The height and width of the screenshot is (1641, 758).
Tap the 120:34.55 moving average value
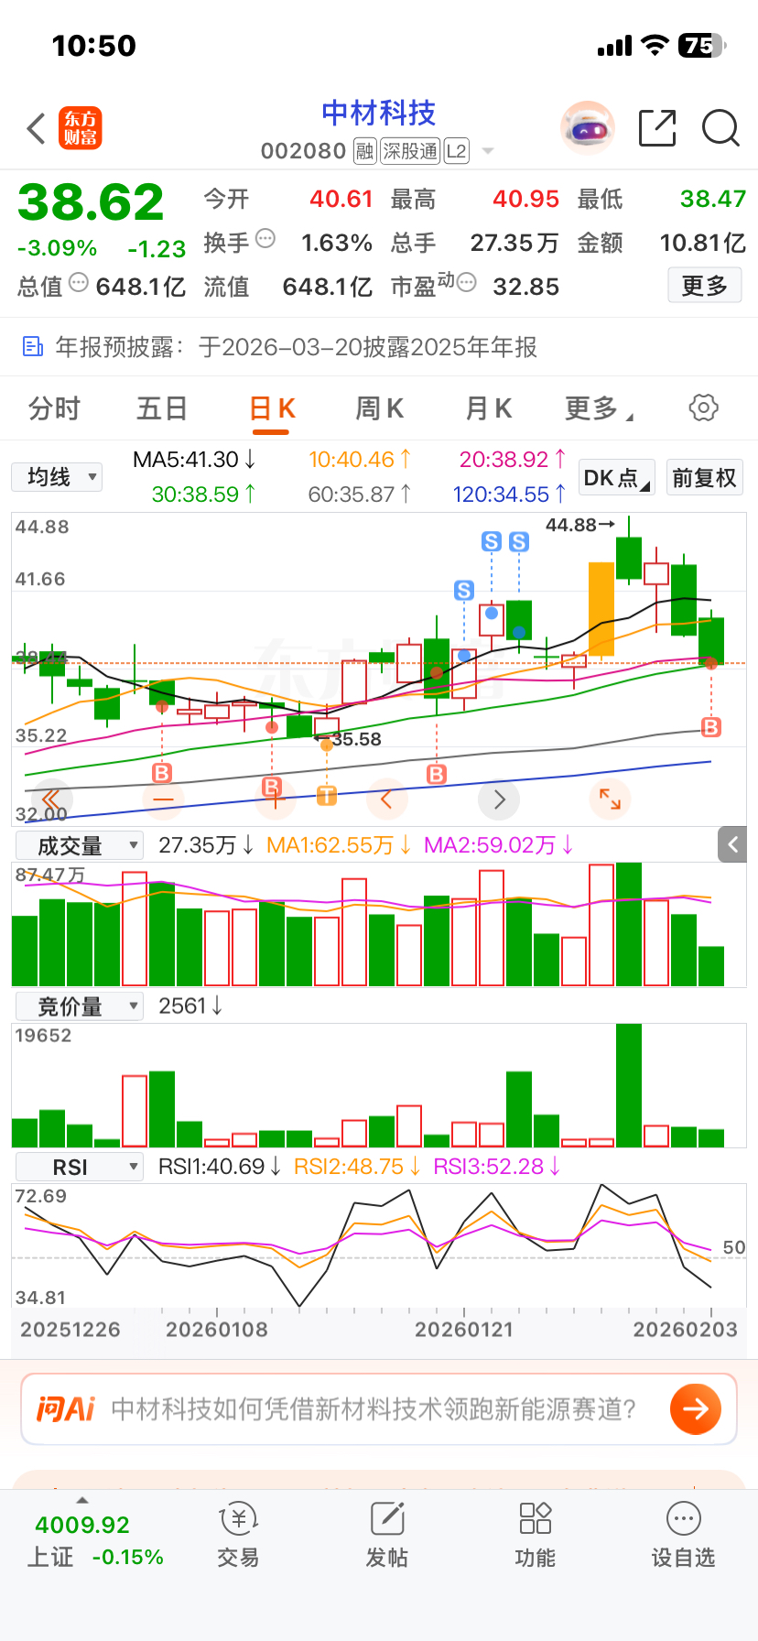coord(510,494)
